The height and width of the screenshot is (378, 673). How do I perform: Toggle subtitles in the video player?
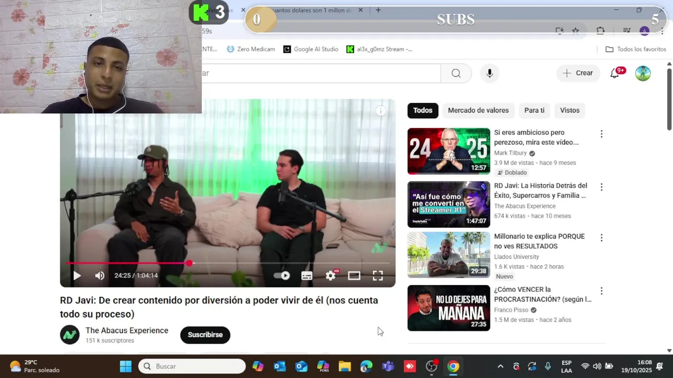coord(307,276)
